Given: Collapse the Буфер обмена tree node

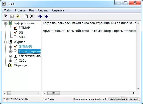Looking at the screenshot, I should click(5, 23).
